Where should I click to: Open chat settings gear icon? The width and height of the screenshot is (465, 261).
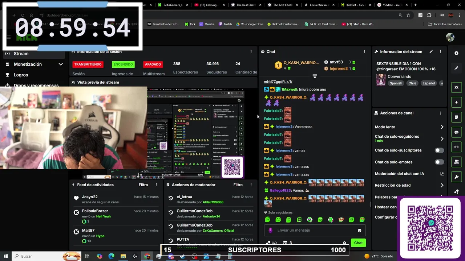344,243
